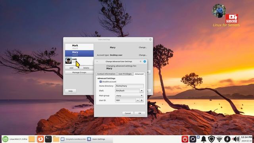Select the Mary user in the list
Image resolution: width=254 pixels, height=143 pixels.
(x=79, y=53)
